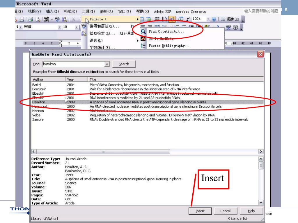The width and height of the screenshot is (298, 223).
Task: Open the 工具(T) menu
Action: coord(88,11)
